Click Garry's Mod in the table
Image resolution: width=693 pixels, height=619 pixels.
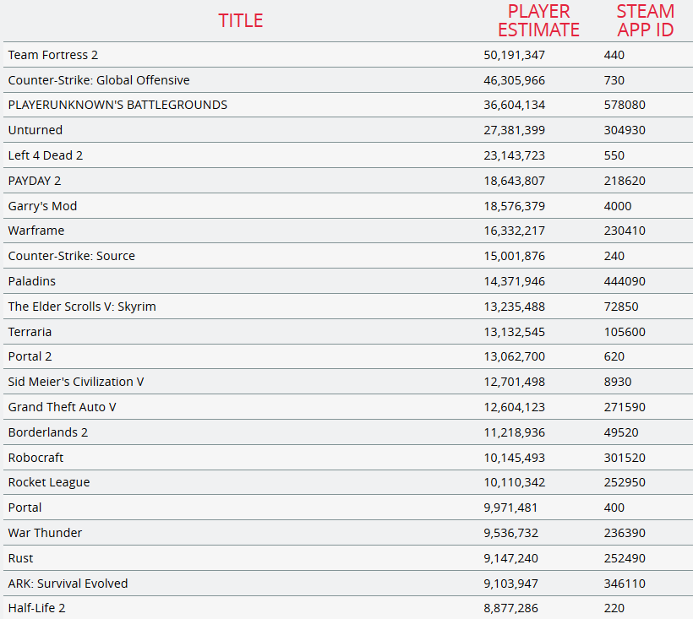coord(42,206)
